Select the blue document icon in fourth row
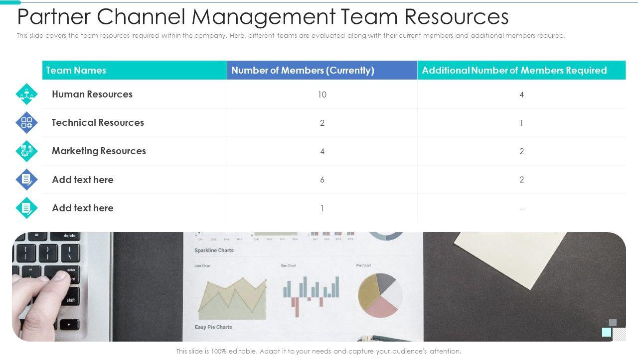This screenshot has width=638, height=358. [x=26, y=179]
